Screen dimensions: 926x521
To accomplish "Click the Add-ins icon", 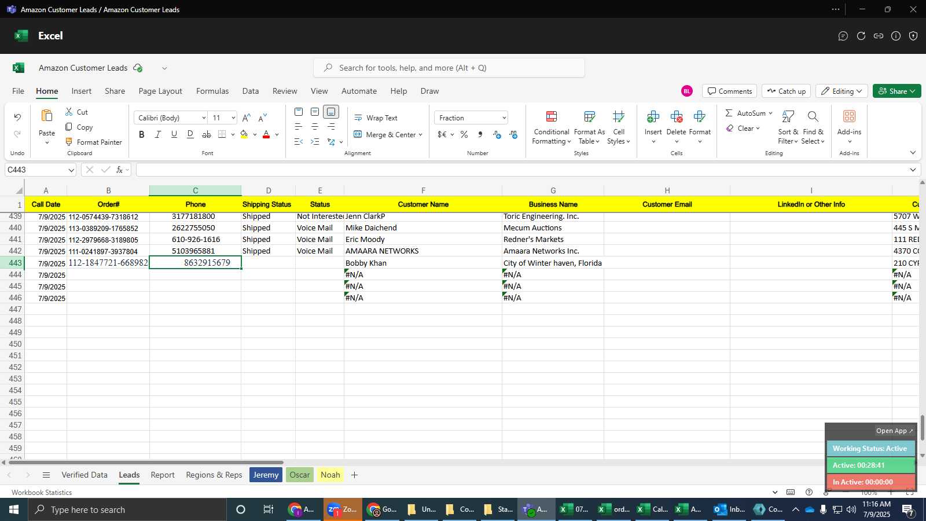I will 849,118.
